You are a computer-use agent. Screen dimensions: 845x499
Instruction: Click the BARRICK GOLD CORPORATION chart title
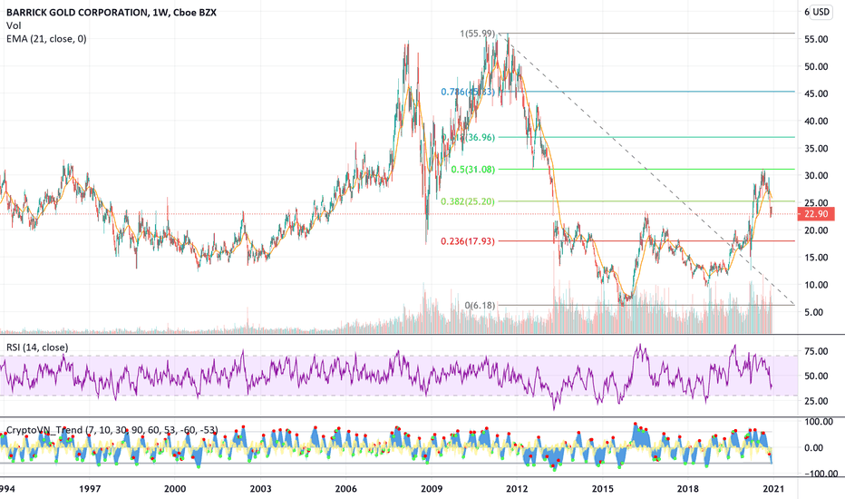112,12
